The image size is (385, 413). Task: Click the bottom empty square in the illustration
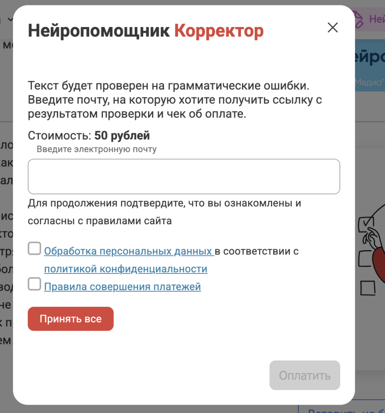coord(368,288)
